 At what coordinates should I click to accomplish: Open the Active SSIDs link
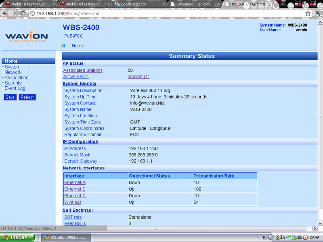coord(76,77)
